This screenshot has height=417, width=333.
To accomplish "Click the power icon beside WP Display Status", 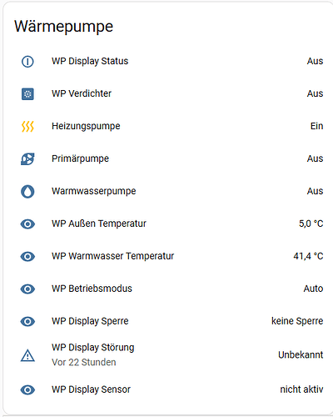I will pos(27,62).
